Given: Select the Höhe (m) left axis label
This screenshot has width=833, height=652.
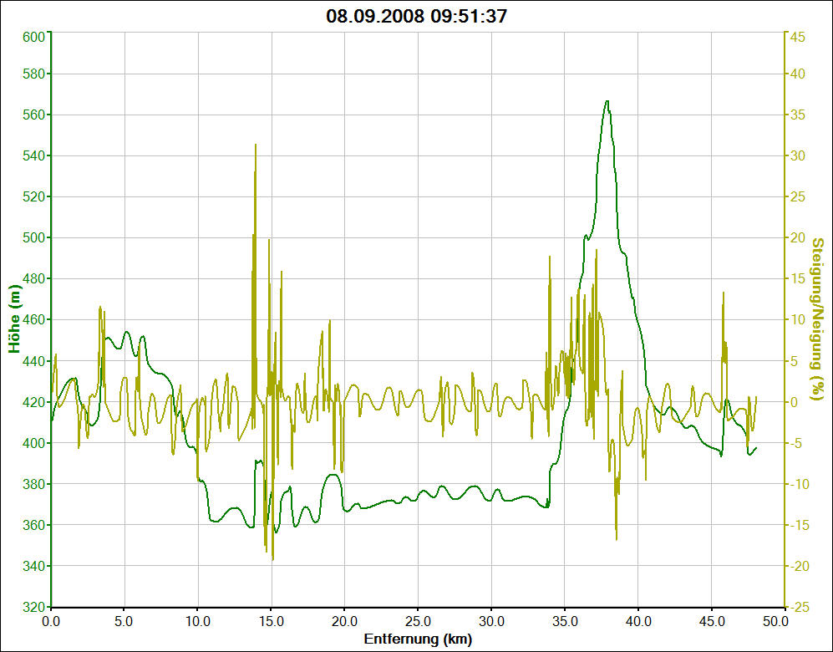Looking at the screenshot, I should (x=14, y=319).
